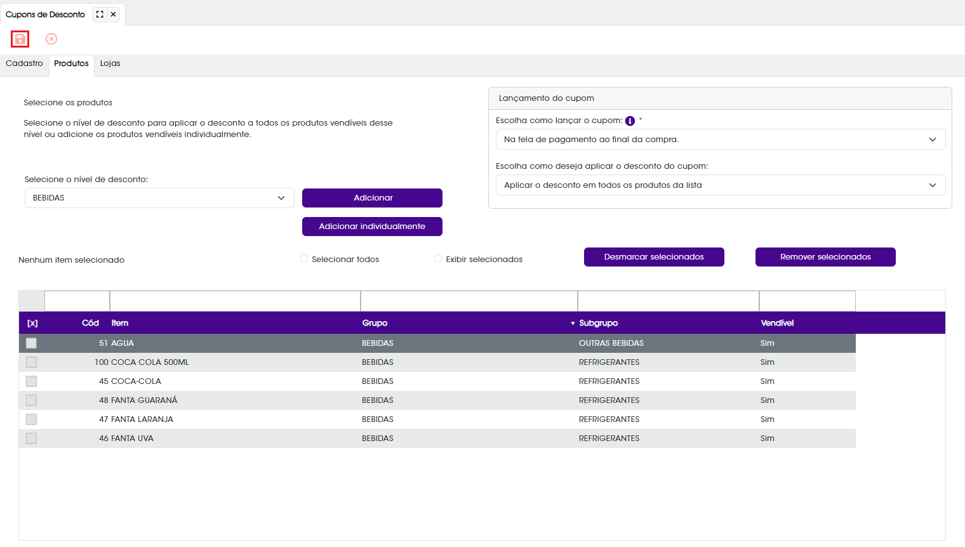The image size is (965, 547).
Task: Click FANTA LARANJA item name
Action: 142,419
